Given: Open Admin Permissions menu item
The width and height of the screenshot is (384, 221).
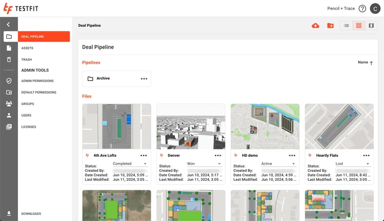Looking at the screenshot, I should [37, 81].
